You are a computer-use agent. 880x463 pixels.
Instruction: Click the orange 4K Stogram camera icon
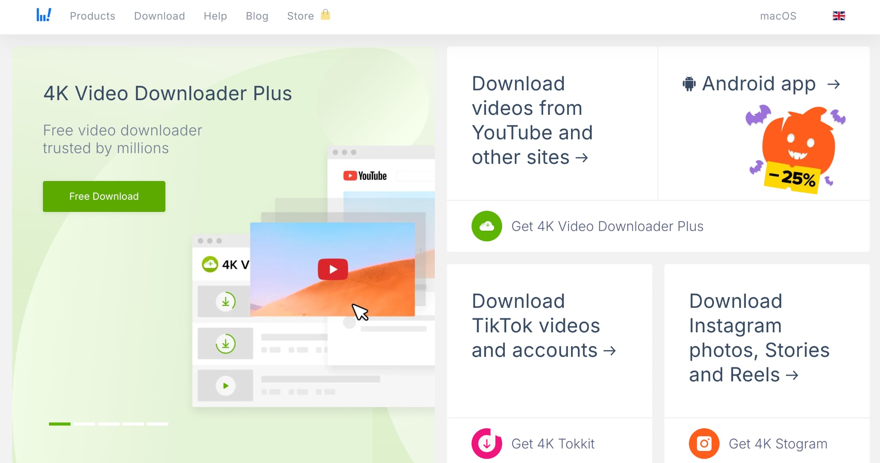click(x=704, y=443)
